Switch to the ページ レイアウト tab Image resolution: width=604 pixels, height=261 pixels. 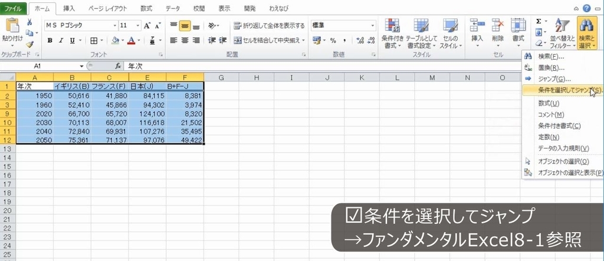[x=107, y=8]
